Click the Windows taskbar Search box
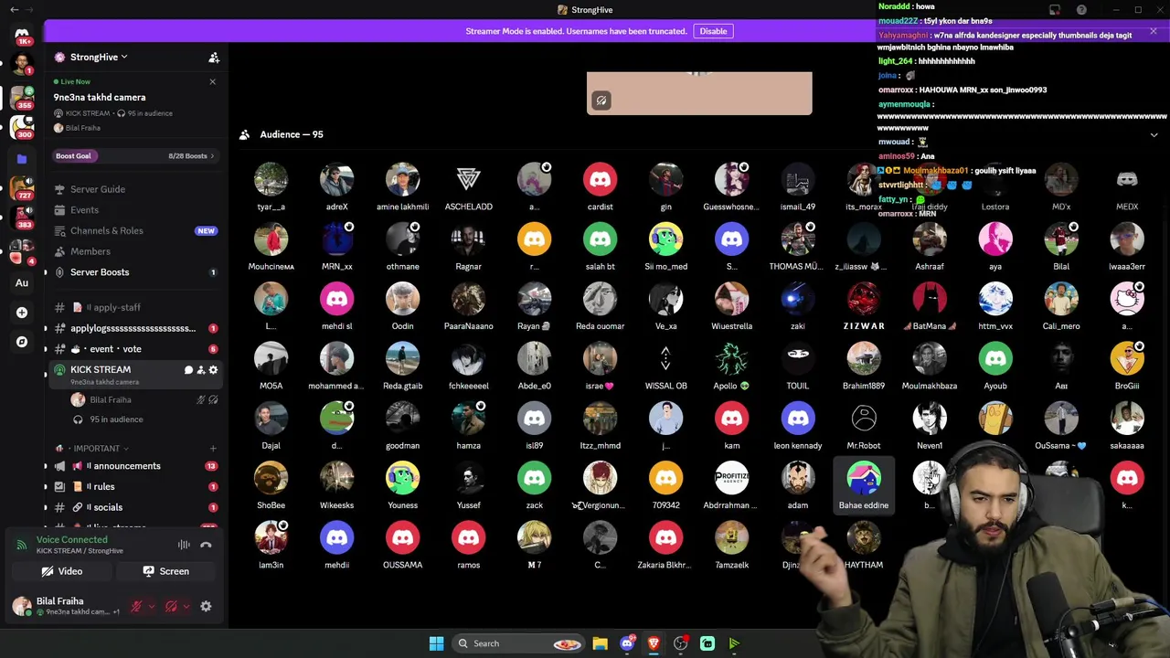 (518, 643)
